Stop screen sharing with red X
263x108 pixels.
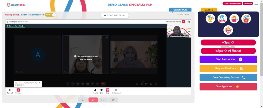[x=184, y=22]
